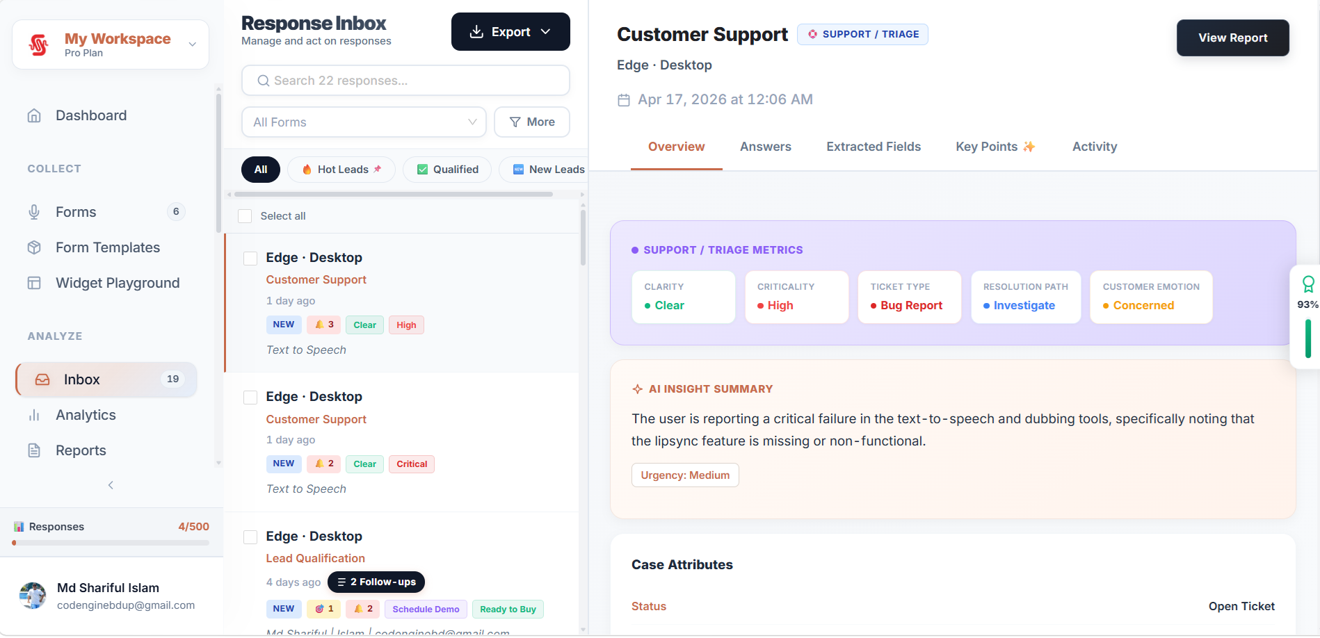This screenshot has width=1320, height=638.
Task: Click the Reports document icon
Action: pos(34,450)
